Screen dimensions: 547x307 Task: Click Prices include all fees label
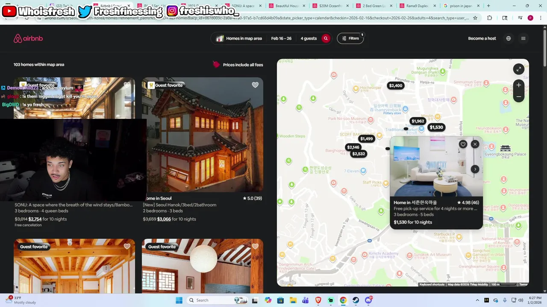click(x=243, y=65)
